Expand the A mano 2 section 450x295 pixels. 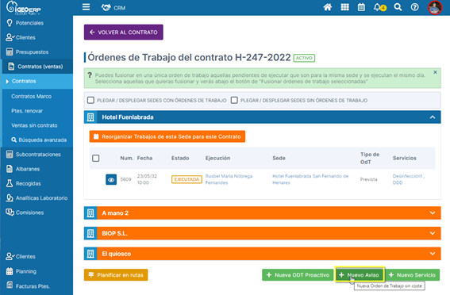[x=433, y=213]
